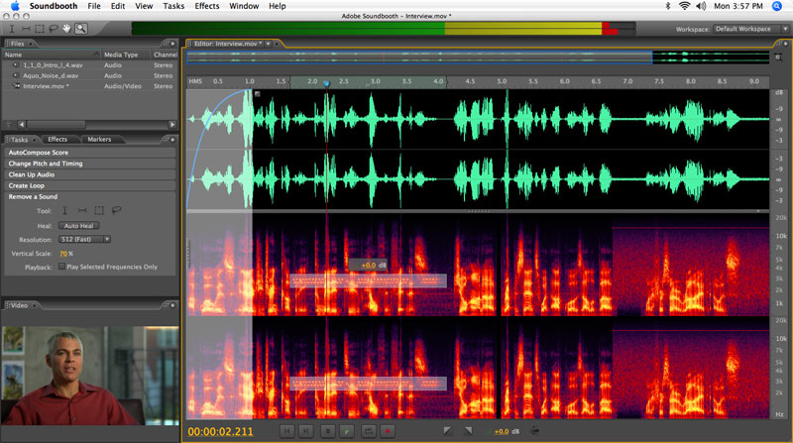Image resolution: width=793 pixels, height=443 pixels.
Task: Go to next marker transport button
Action: click(306, 431)
